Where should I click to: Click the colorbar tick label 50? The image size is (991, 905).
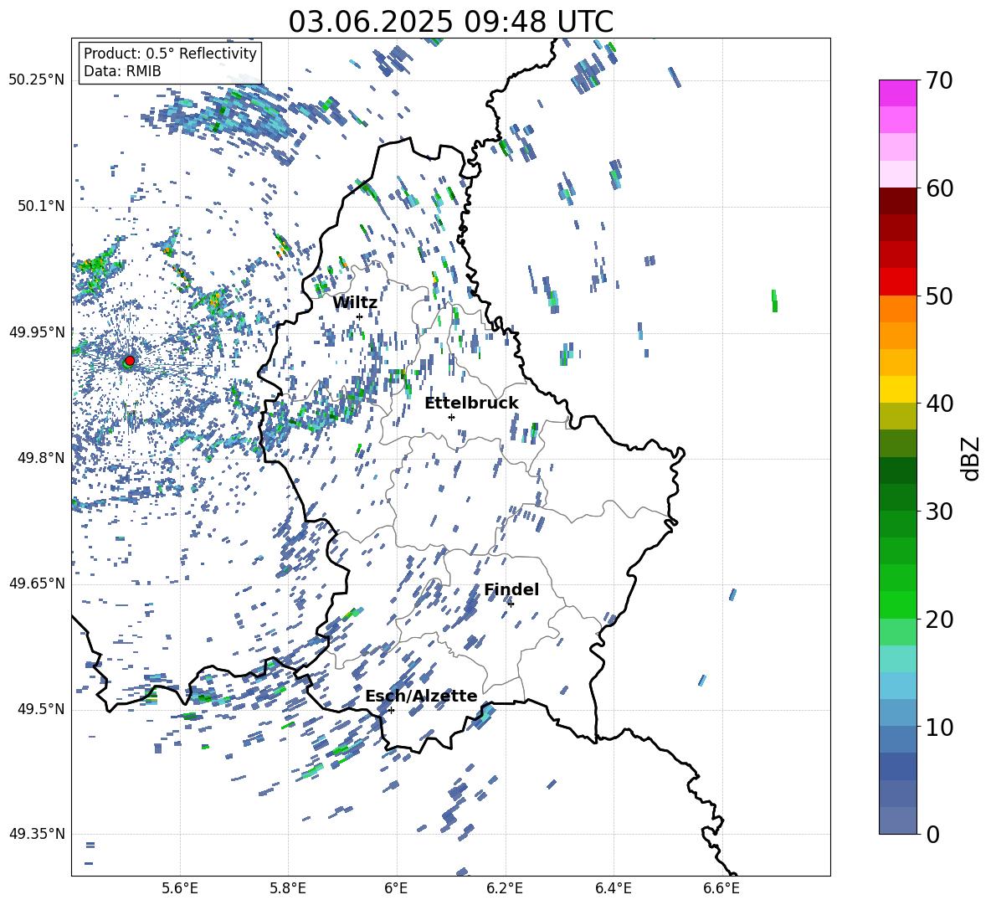pos(940,296)
